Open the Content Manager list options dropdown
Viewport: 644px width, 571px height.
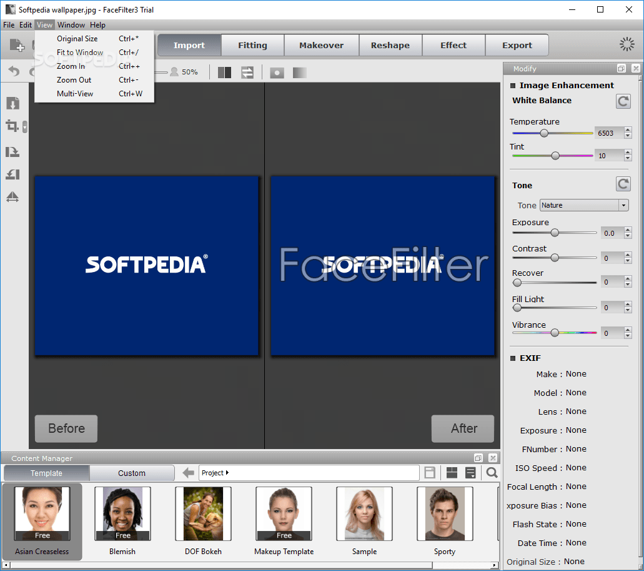coord(470,473)
